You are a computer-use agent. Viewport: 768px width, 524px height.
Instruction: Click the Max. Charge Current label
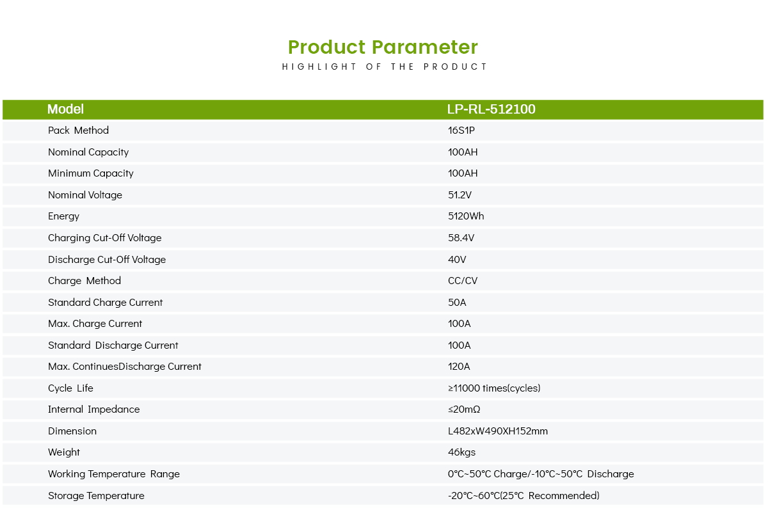pos(95,324)
